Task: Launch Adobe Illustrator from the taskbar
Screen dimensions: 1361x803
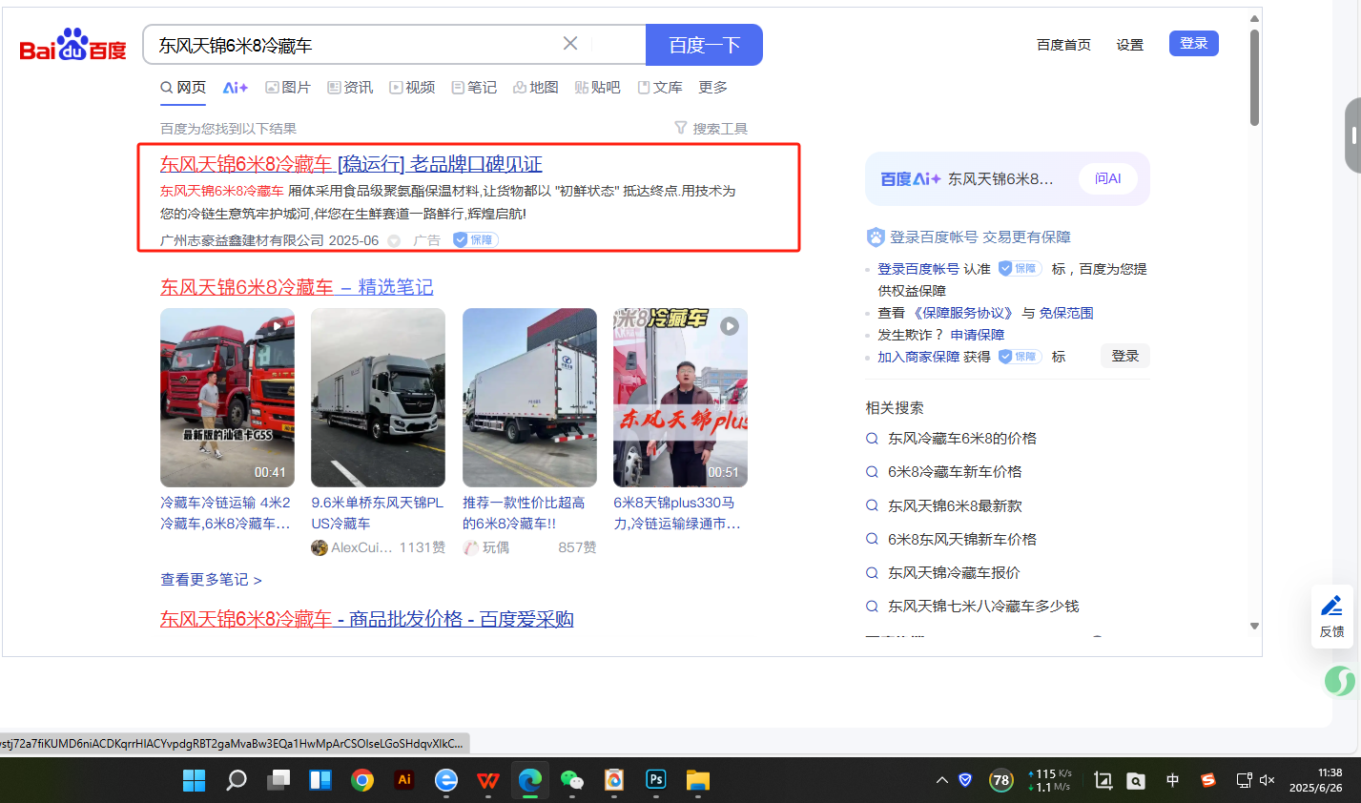Action: (404, 780)
